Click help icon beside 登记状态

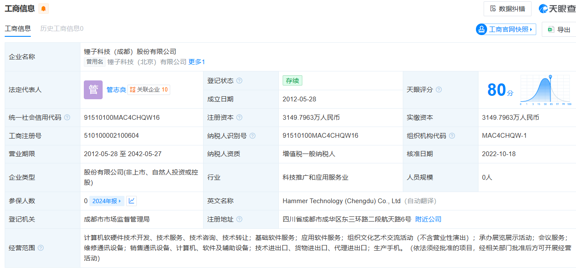click(x=239, y=81)
